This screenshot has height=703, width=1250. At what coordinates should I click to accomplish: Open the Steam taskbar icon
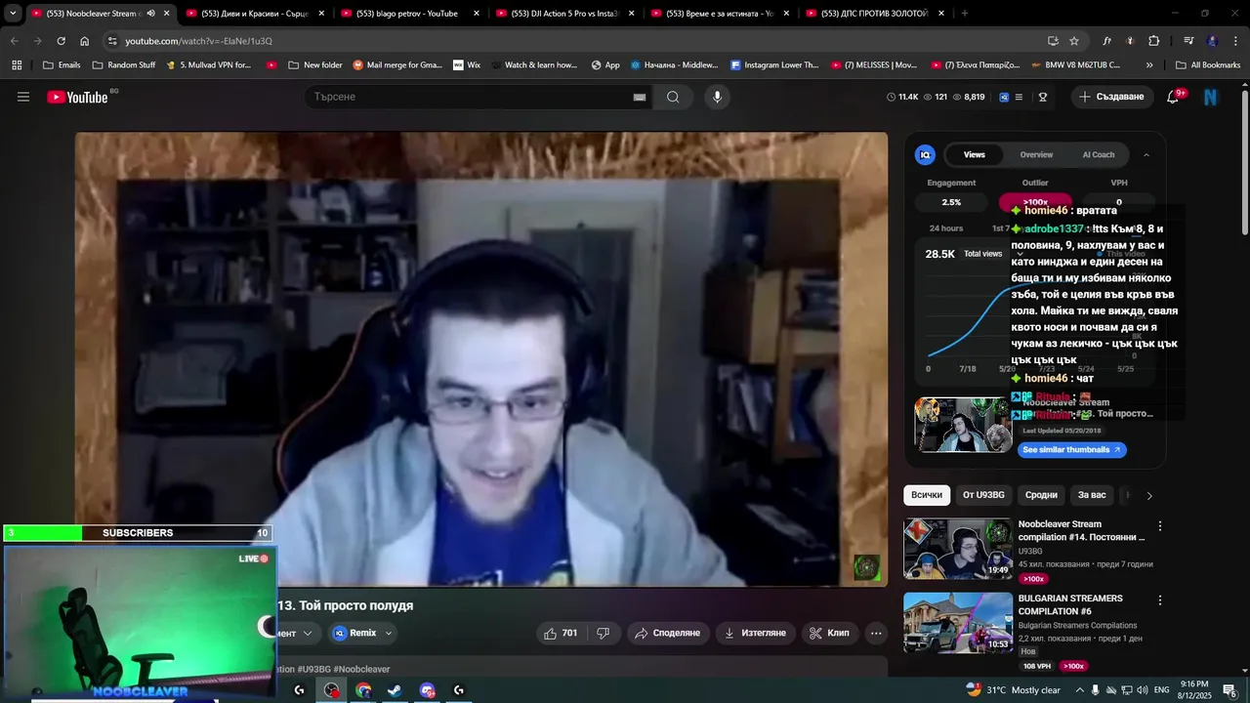(x=395, y=690)
